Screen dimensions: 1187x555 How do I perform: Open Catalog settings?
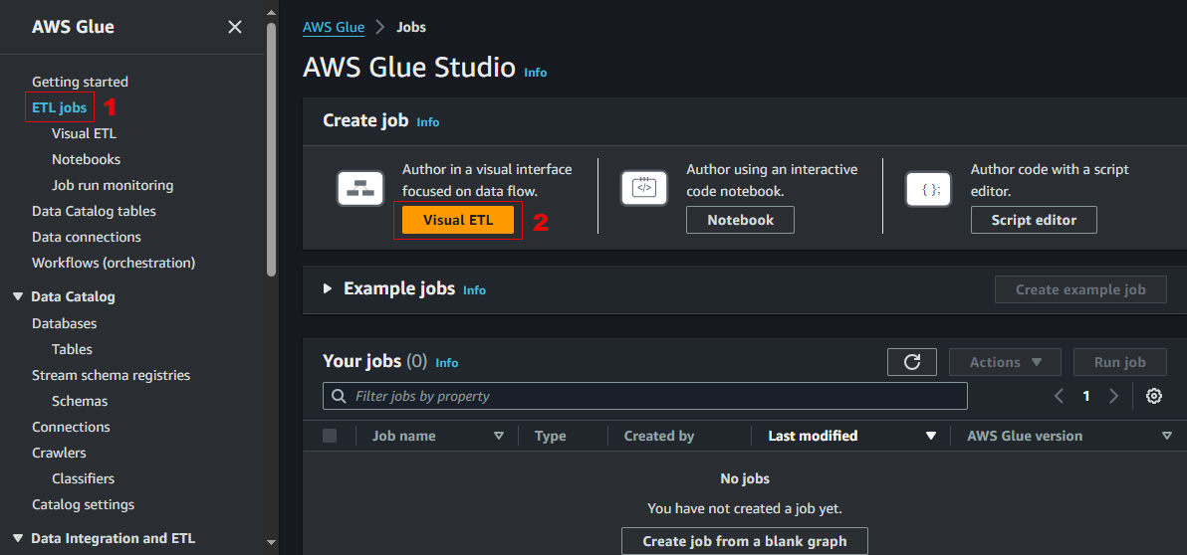click(84, 504)
